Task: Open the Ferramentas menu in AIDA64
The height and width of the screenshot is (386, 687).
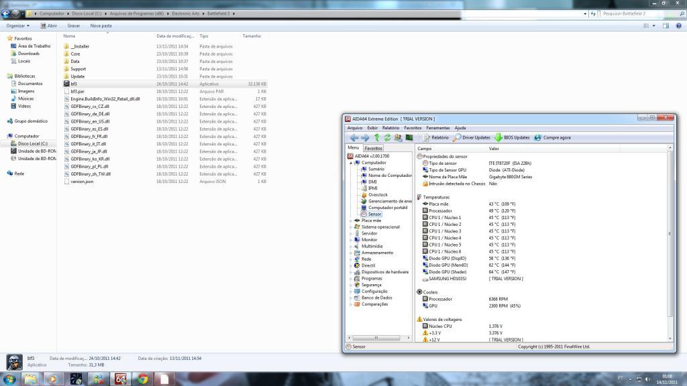Action: (x=438, y=128)
